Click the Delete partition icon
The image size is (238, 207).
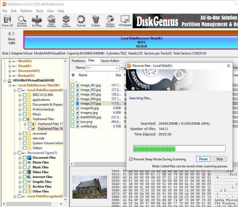95,21
